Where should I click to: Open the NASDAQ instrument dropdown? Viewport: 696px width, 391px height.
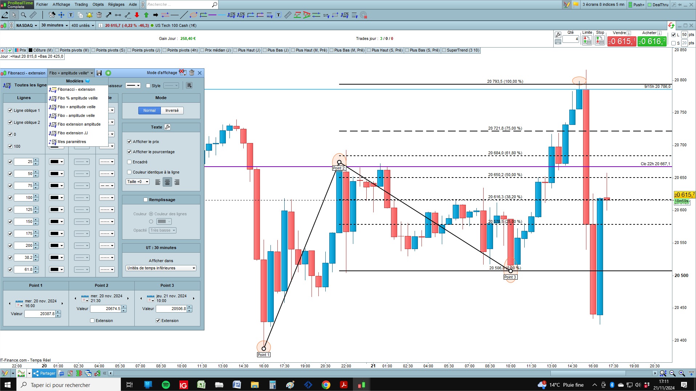[x=27, y=25]
